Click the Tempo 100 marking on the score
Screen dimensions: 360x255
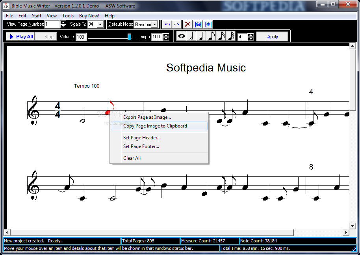pyautogui.click(x=87, y=86)
